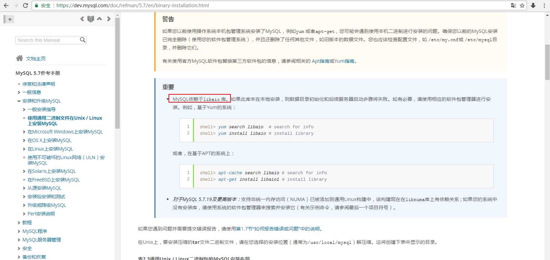Reload the page with refresh icon
The width and height of the screenshot is (550, 260).
point(25,5)
